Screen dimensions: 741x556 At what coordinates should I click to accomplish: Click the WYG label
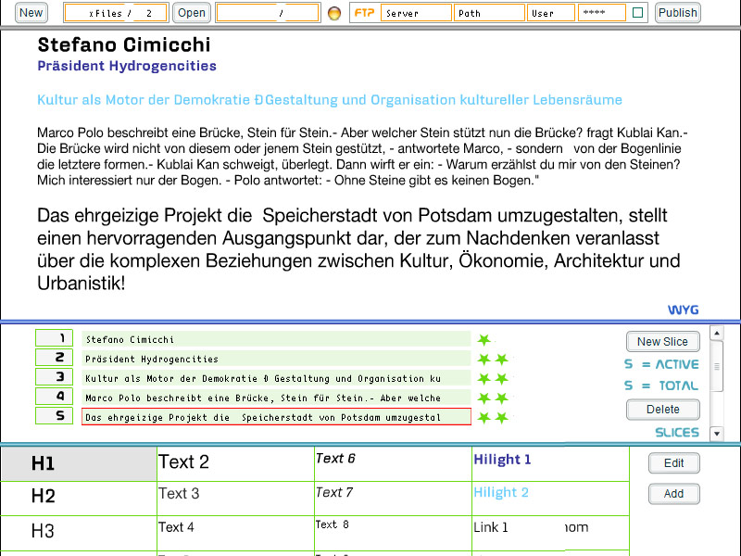pos(683,310)
